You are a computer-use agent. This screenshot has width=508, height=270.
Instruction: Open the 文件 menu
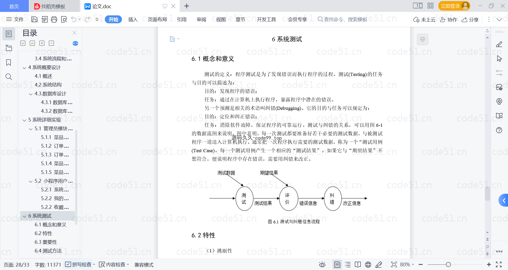pos(15,19)
